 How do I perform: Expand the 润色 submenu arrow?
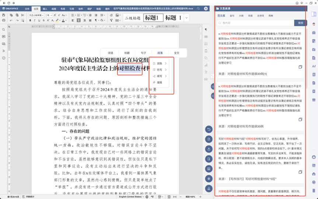click(166, 64)
